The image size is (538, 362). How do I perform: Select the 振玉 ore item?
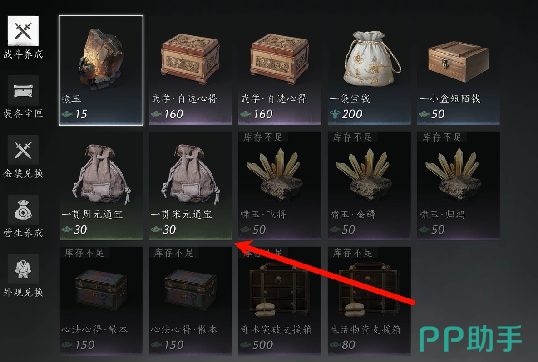point(101,70)
